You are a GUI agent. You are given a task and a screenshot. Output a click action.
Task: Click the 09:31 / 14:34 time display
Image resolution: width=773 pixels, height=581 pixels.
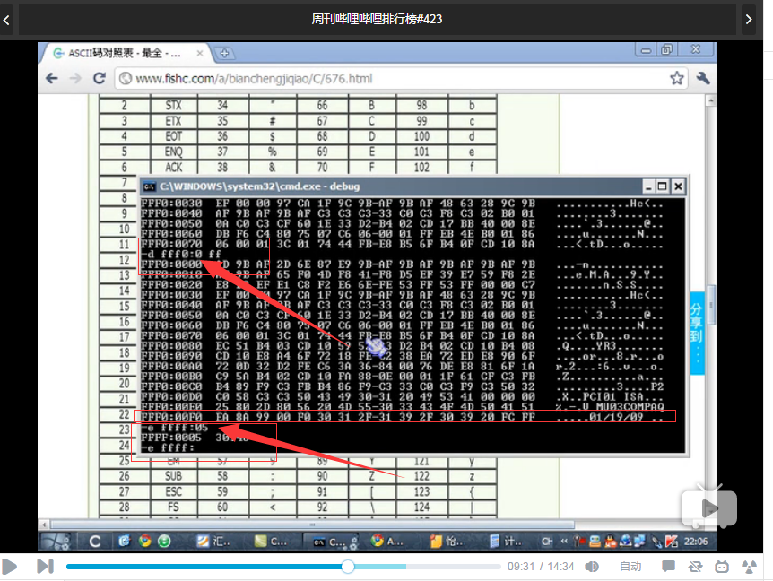point(541,567)
